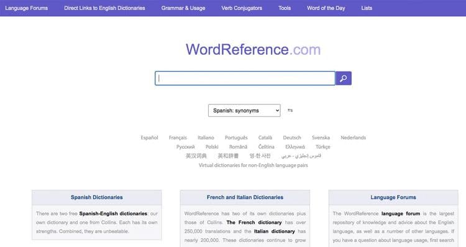Open the Tools menu

[x=285, y=8]
